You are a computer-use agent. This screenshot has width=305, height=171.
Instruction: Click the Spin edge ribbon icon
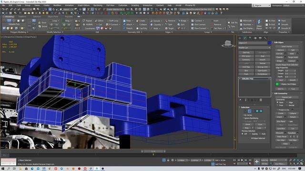pyautogui.click(x=181, y=25)
